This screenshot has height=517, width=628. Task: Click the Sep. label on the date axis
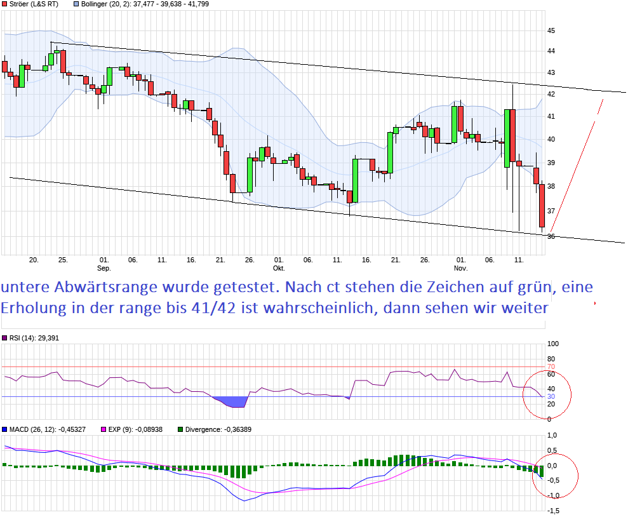[105, 268]
